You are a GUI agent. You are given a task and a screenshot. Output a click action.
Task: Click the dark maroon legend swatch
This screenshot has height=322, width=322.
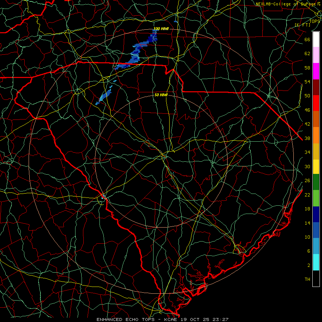(316, 87)
